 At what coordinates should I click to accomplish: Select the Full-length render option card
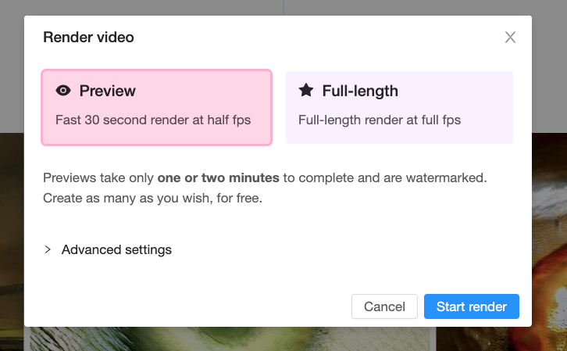pos(399,107)
